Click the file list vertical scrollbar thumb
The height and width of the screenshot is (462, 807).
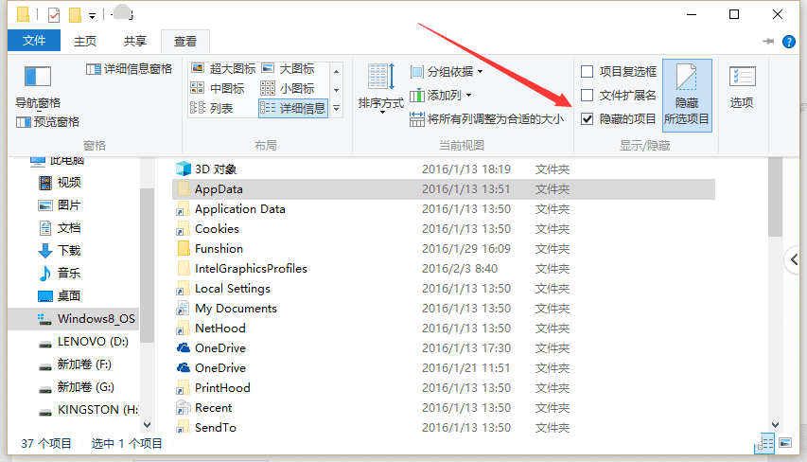775,197
